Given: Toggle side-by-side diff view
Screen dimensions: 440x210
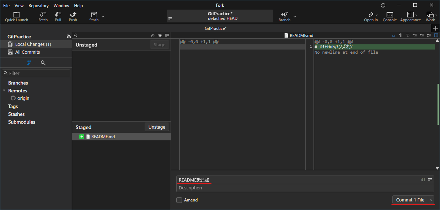Looking at the screenshot, I should pos(436,36).
